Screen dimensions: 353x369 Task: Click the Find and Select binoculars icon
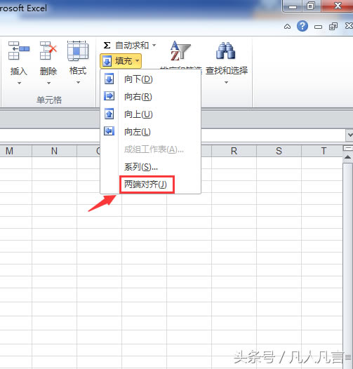[225, 51]
